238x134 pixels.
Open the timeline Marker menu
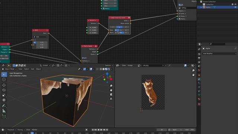point(35,130)
